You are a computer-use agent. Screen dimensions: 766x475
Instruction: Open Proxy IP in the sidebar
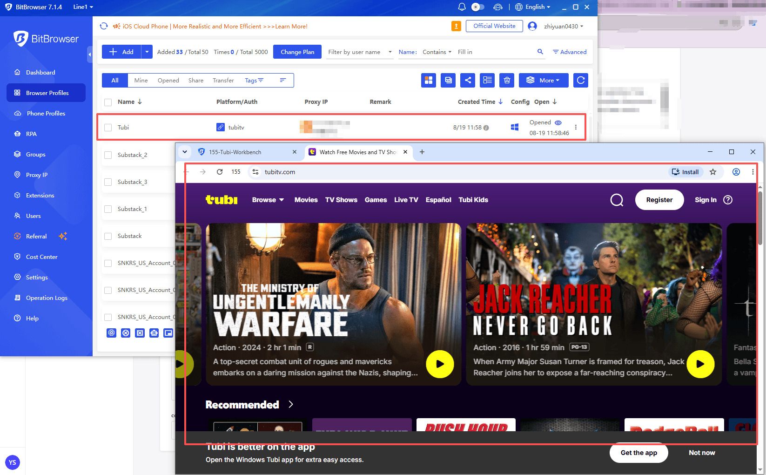[37, 175]
